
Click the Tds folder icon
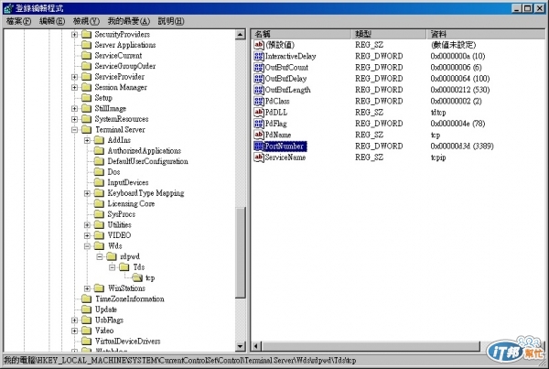pos(124,267)
